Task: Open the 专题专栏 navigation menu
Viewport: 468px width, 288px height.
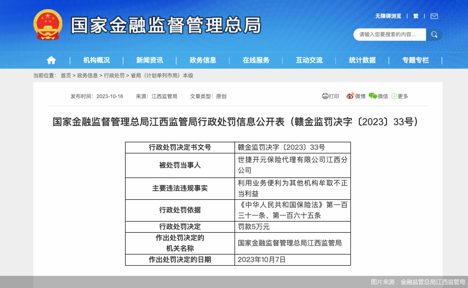Action: click(x=416, y=60)
